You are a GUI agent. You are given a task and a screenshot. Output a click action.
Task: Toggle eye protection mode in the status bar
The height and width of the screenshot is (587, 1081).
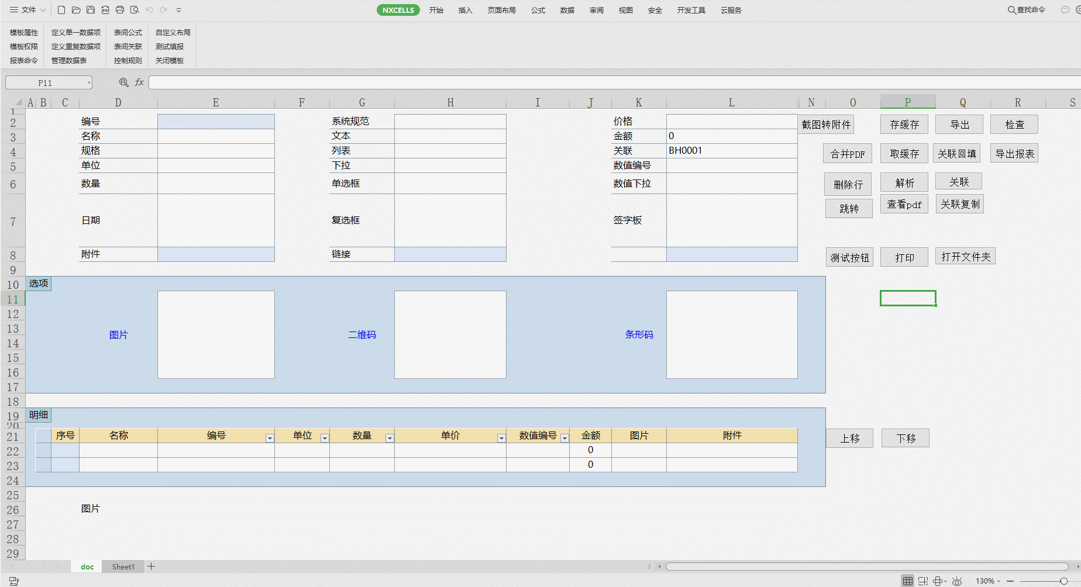(957, 581)
